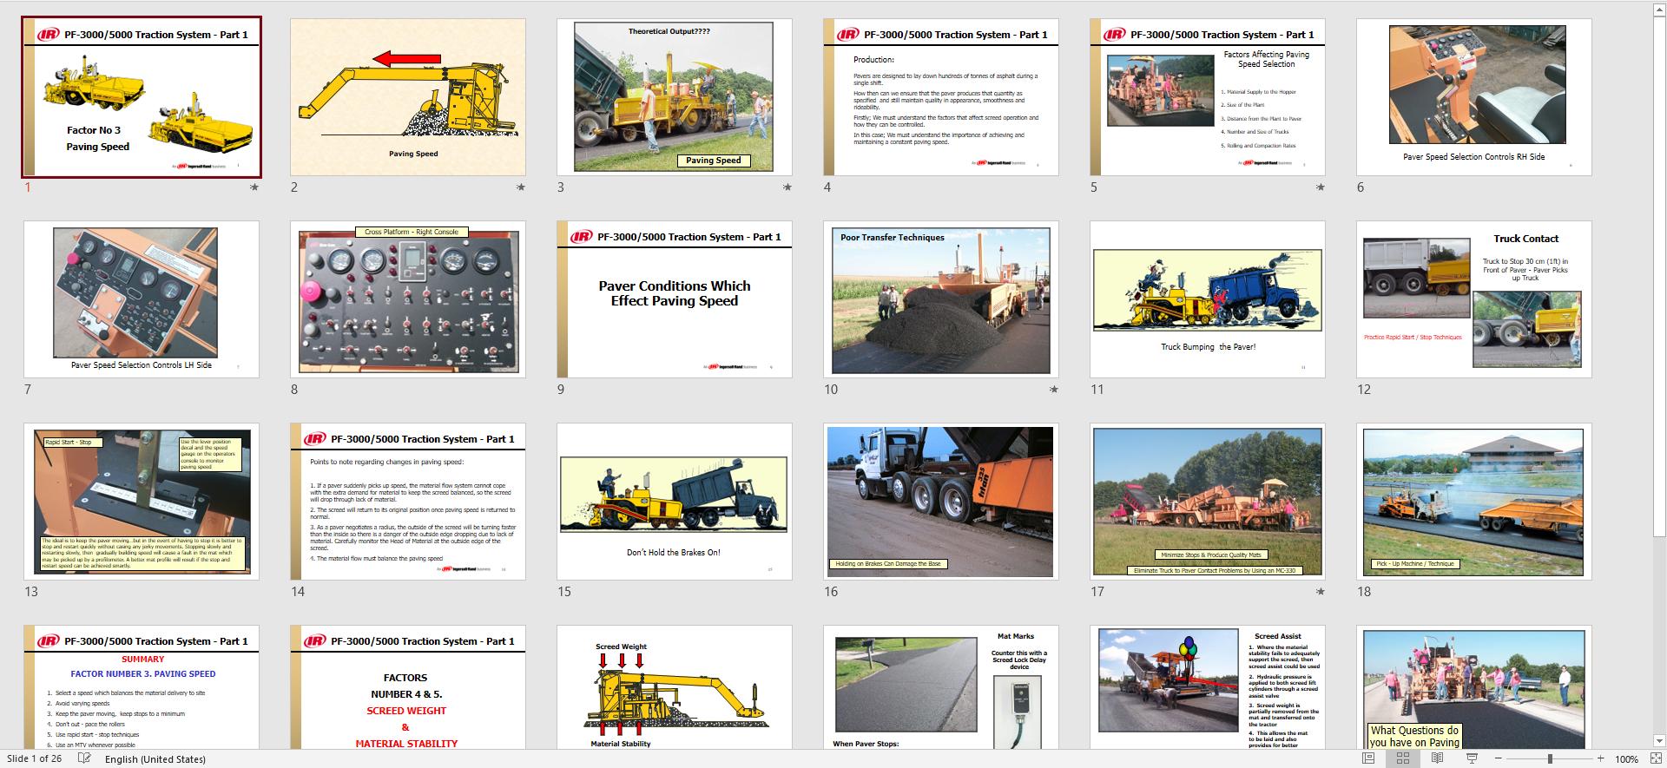Click the zoom in plus button
The width and height of the screenshot is (1667, 768).
[1601, 758]
